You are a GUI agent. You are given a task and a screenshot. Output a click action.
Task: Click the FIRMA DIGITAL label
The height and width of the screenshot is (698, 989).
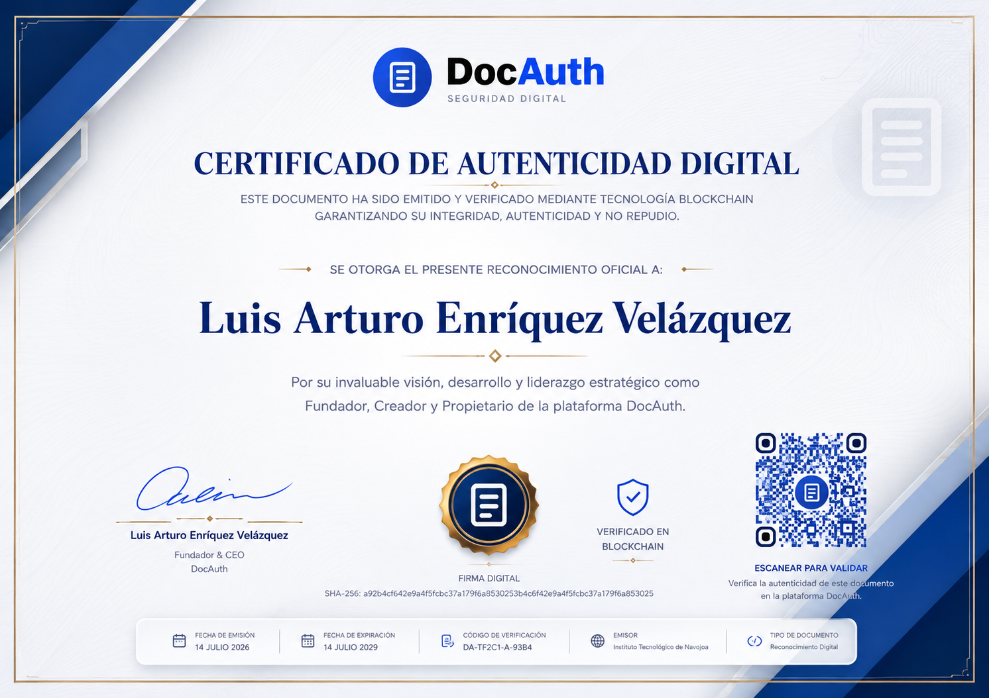point(489,578)
